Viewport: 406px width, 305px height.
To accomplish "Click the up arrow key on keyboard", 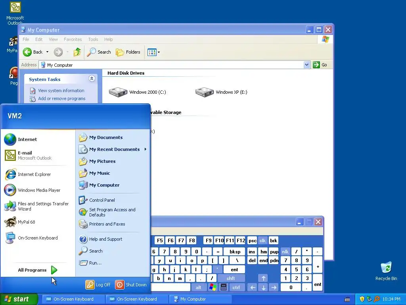I will (263, 278).
